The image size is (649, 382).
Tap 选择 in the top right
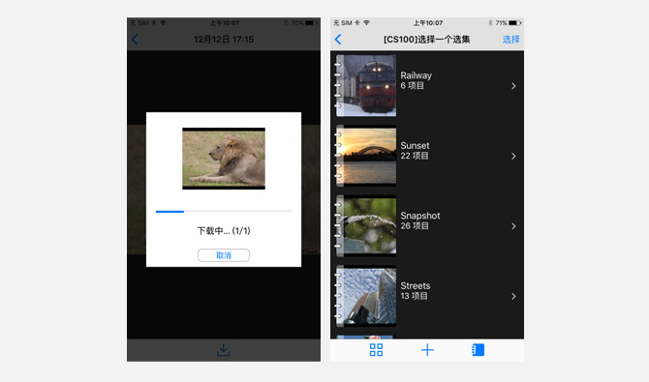510,40
